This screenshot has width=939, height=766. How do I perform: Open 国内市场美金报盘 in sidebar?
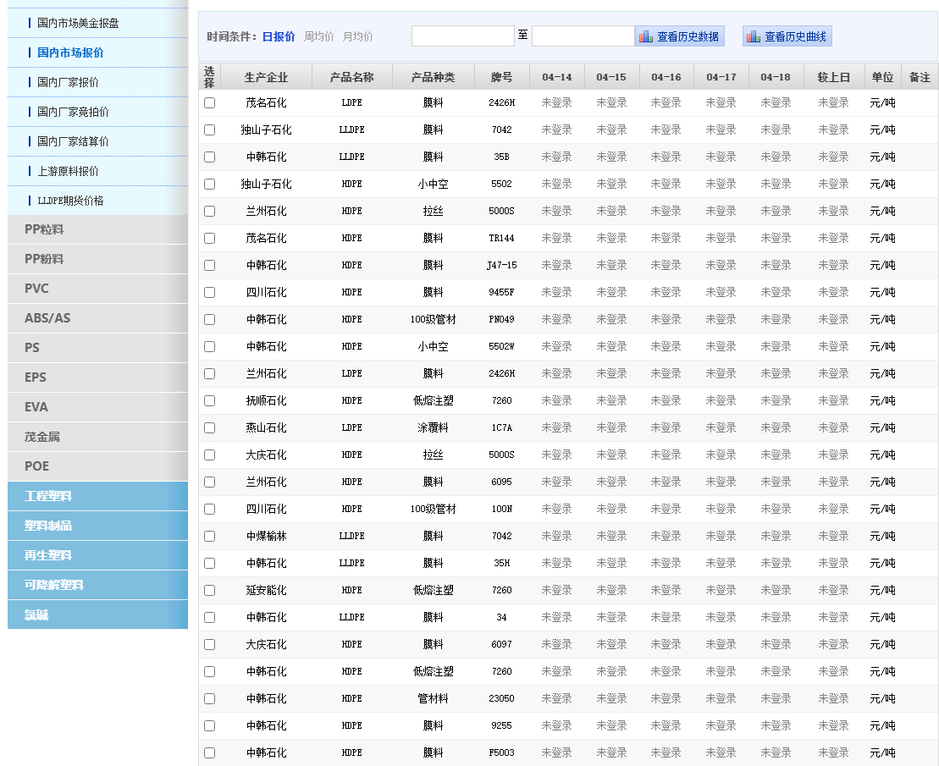tap(78, 23)
